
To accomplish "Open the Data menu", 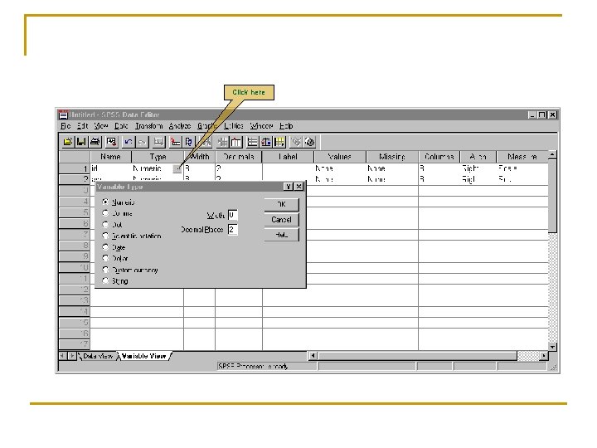I will (x=121, y=126).
